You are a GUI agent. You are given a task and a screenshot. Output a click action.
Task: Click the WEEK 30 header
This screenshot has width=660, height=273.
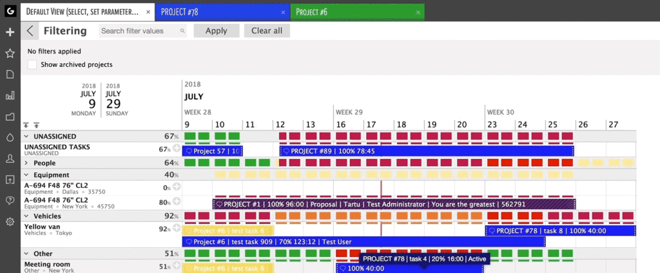[501, 112]
